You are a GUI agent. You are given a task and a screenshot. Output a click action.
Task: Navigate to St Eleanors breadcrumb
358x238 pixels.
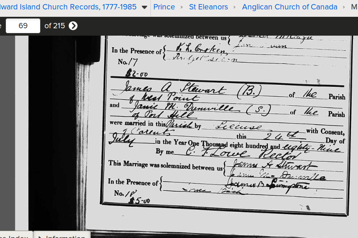click(208, 7)
